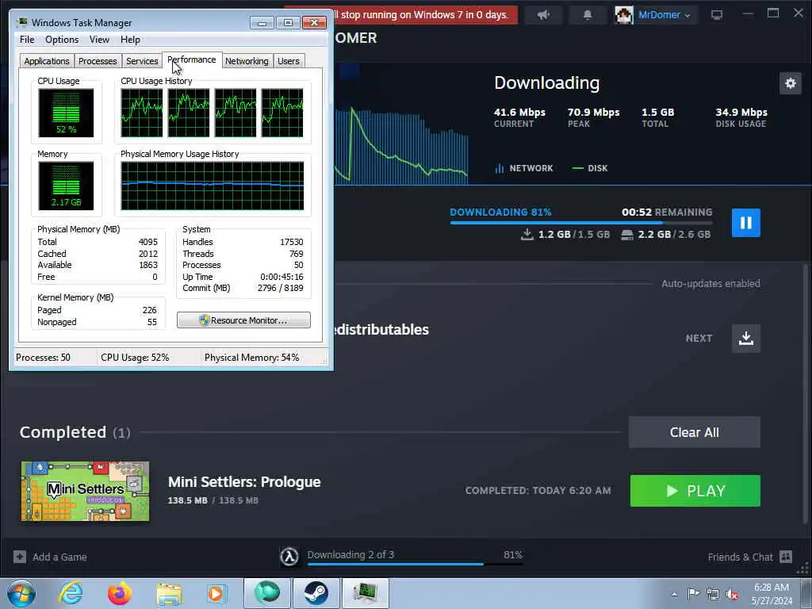Screen dimensions: 812x609
Task: Open Windows Media Player on taskbar
Action: pyautogui.click(x=216, y=593)
